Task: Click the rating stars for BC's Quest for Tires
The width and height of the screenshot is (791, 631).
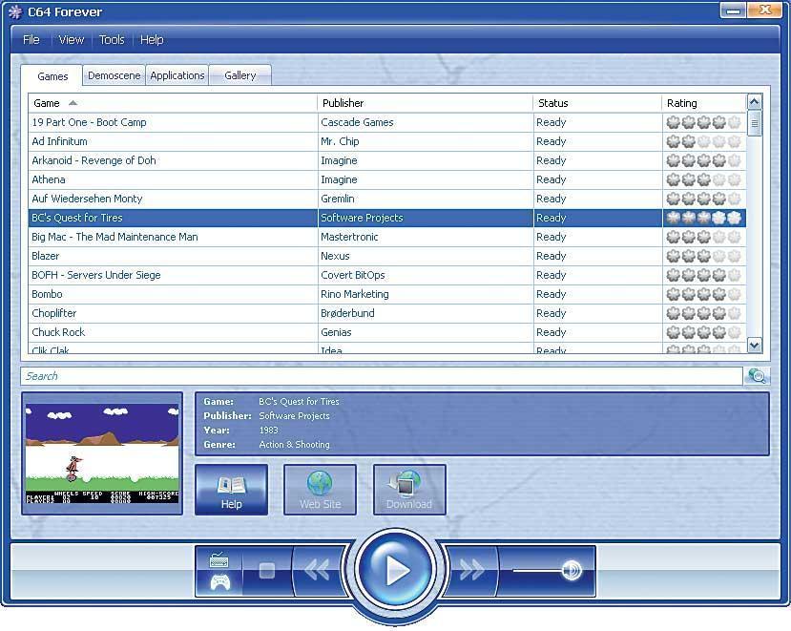Action: 704,218
